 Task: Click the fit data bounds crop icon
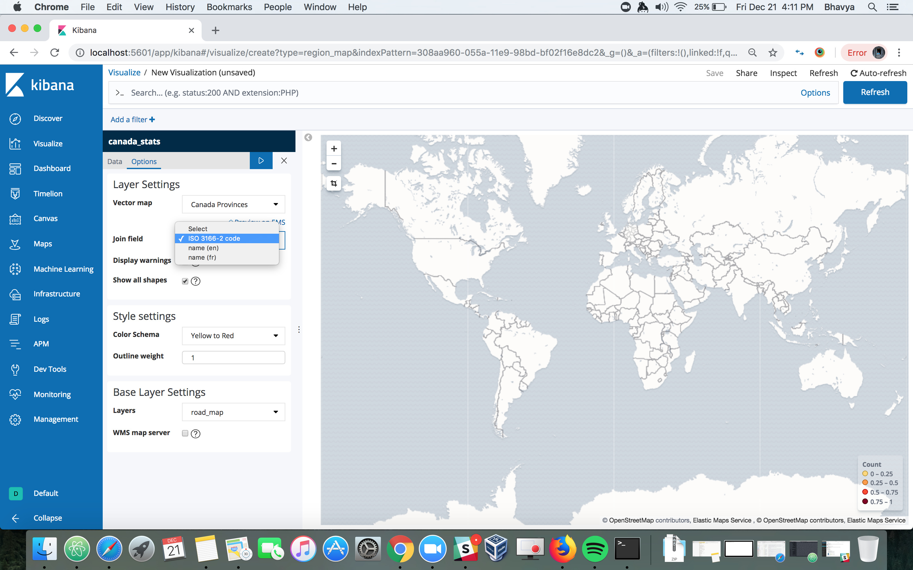333,184
